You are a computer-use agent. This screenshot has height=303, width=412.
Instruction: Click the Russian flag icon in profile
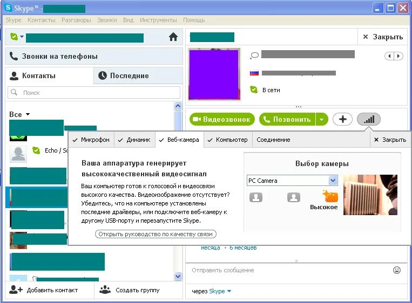point(254,73)
